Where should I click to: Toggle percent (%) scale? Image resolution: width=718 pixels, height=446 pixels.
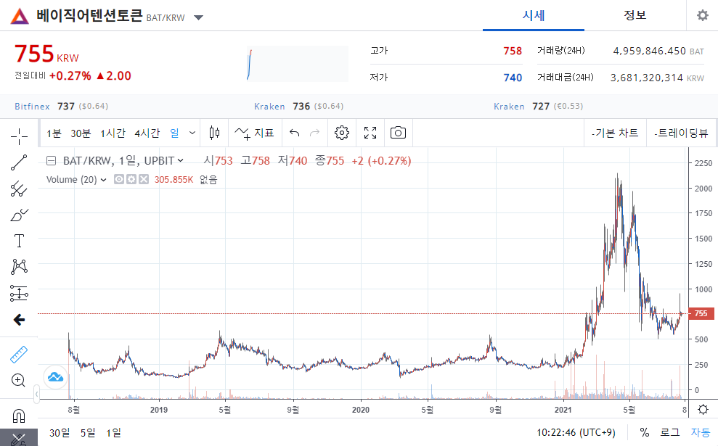pyautogui.click(x=644, y=432)
